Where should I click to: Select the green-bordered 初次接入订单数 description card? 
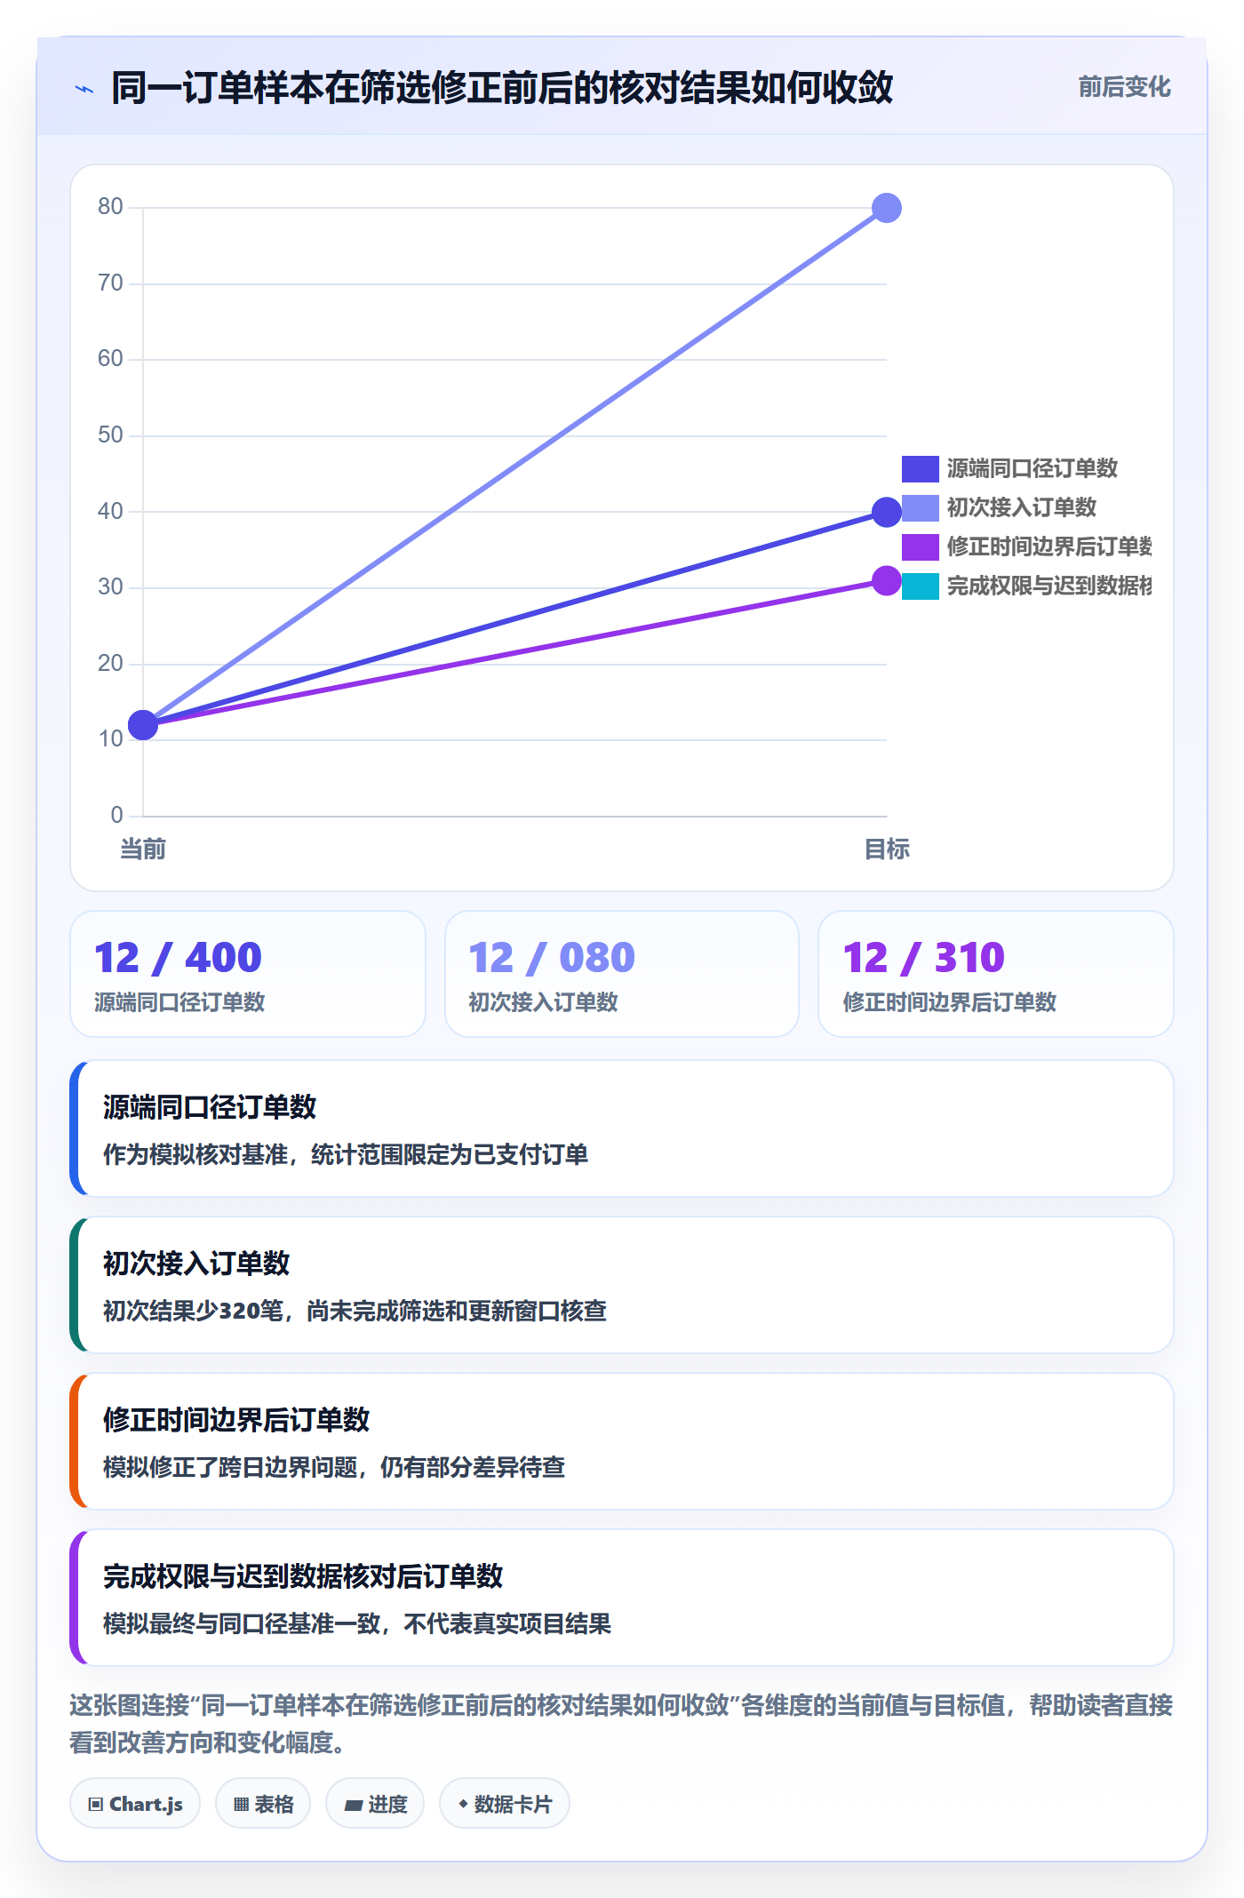tap(622, 1285)
